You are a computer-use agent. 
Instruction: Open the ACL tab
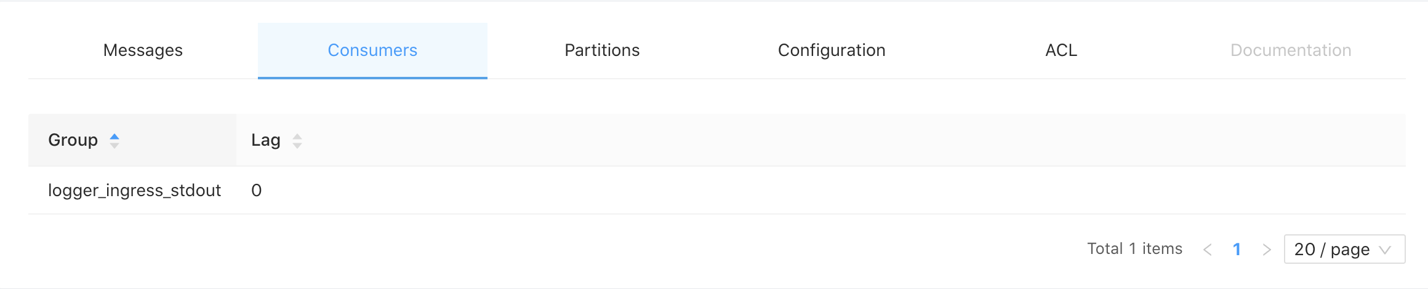(x=1061, y=50)
